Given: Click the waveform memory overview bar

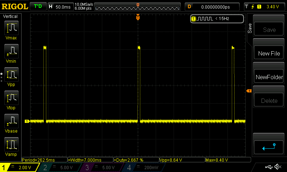Looking at the screenshot, I should tap(137, 7).
